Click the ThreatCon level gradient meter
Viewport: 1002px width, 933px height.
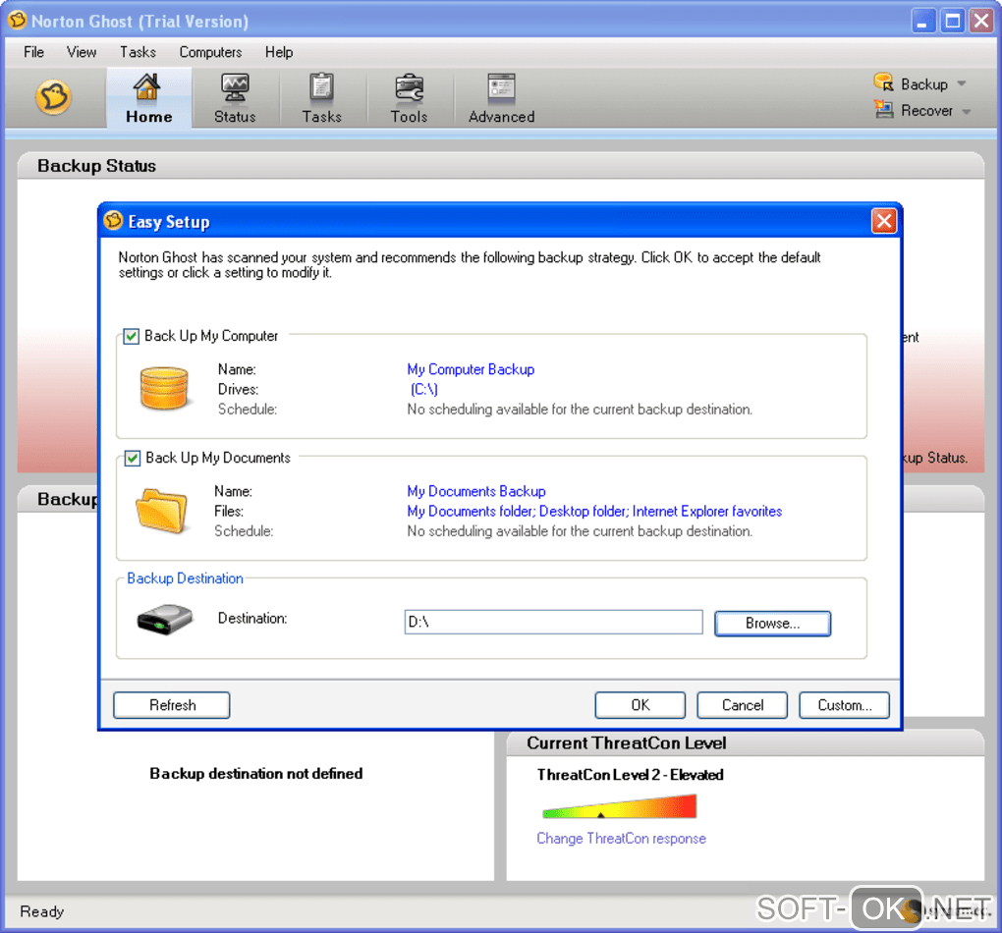pyautogui.click(x=619, y=806)
